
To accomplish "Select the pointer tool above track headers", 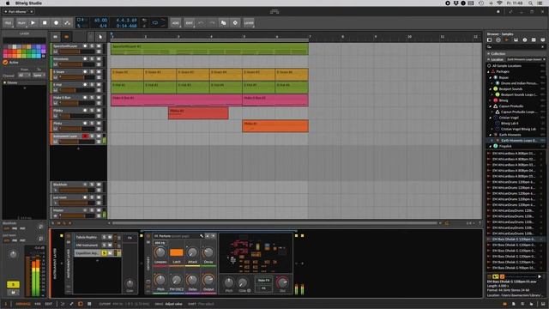I will click(x=100, y=37).
